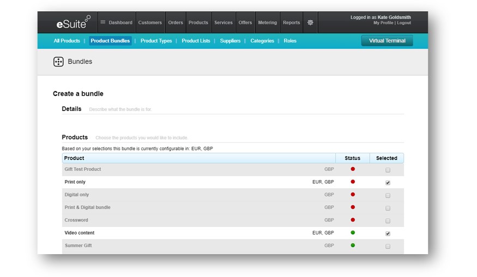Tick the Gift Test Product checkbox
This screenshot has height=277, width=477.
point(388,170)
